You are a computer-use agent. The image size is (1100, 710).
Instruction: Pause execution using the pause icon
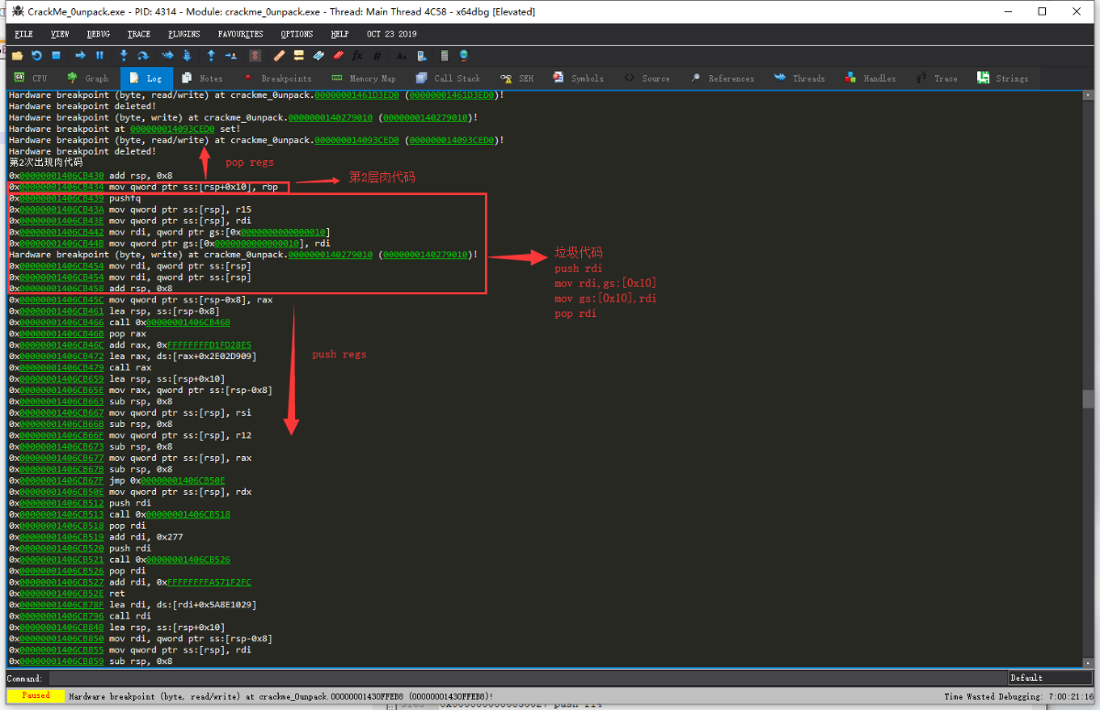[x=100, y=56]
